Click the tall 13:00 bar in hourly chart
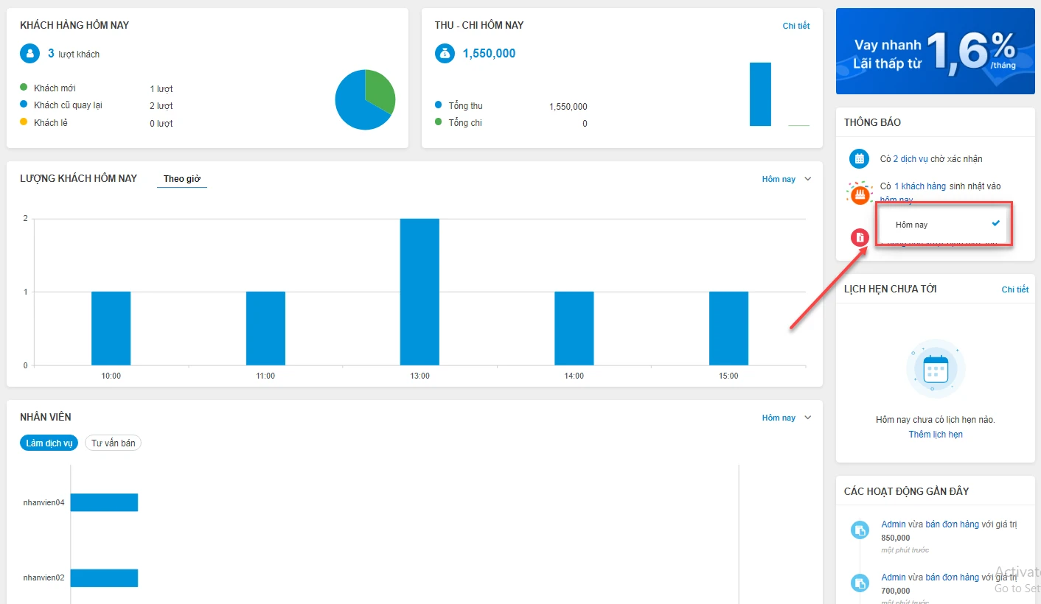Screen dimensions: 1041x604 point(419,292)
